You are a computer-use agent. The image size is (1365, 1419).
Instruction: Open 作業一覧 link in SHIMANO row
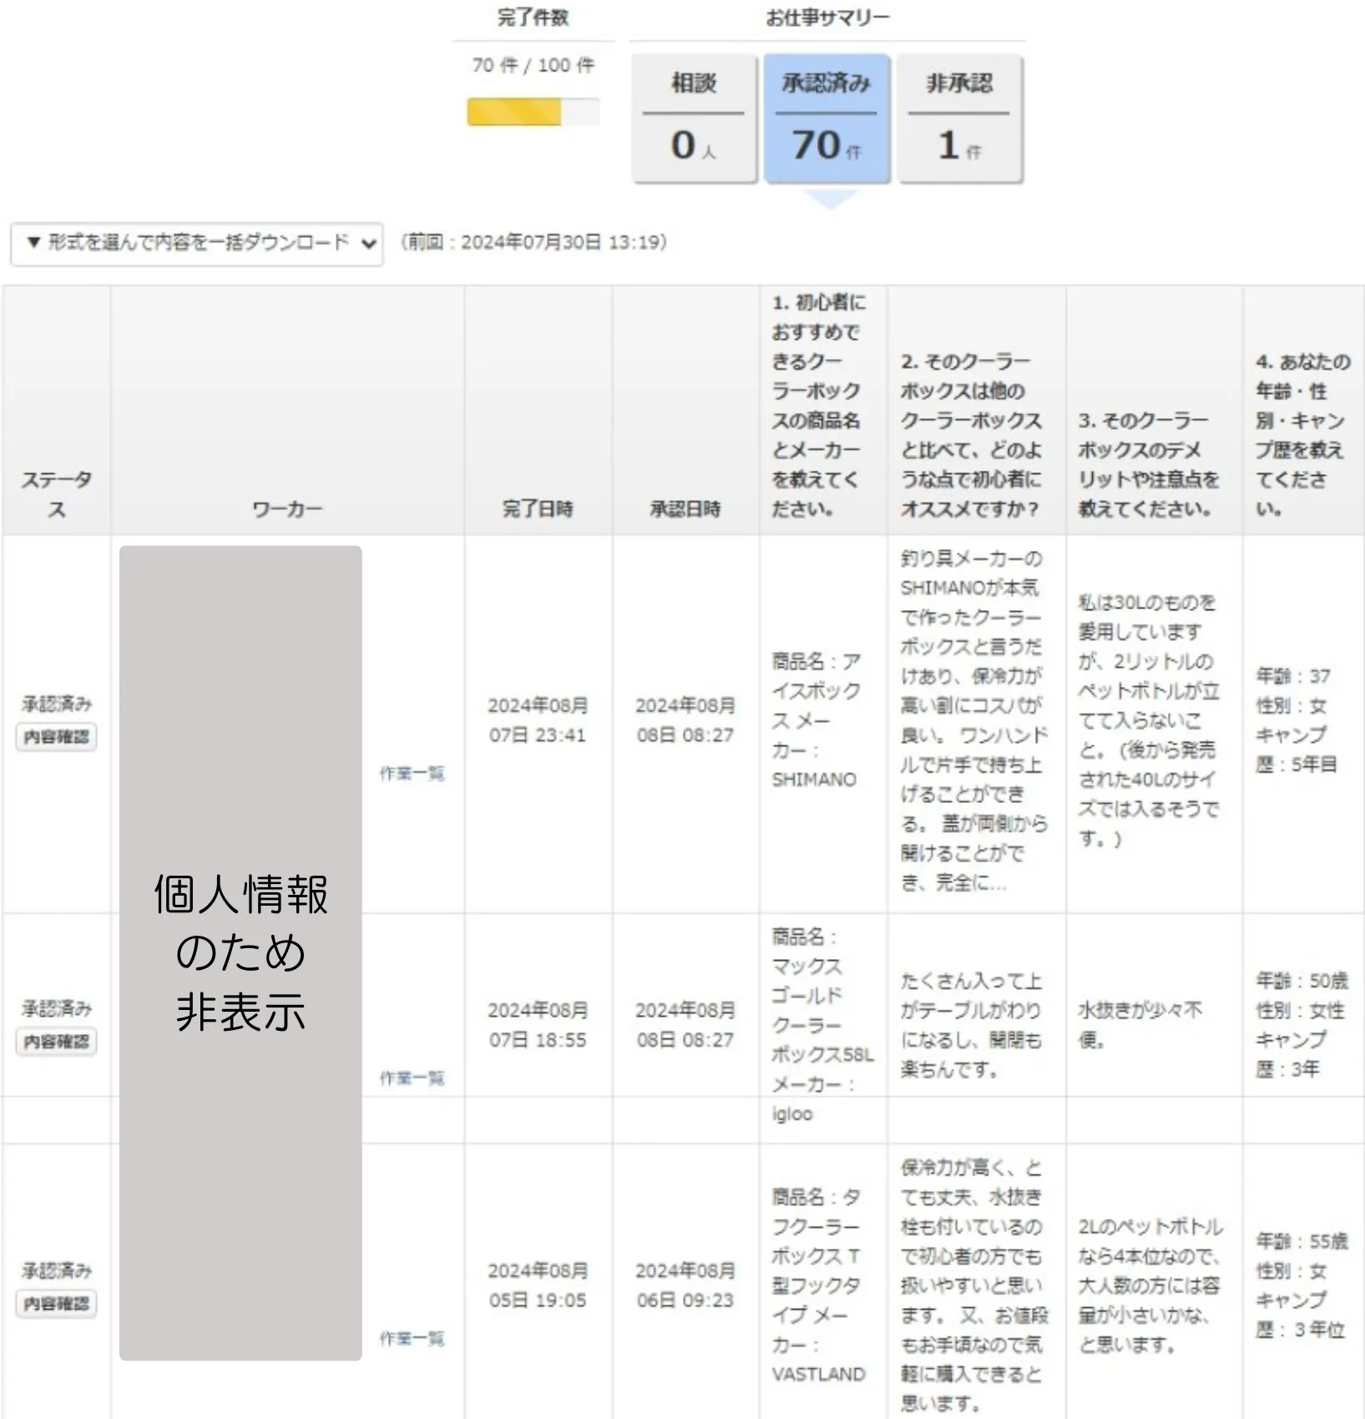point(412,774)
